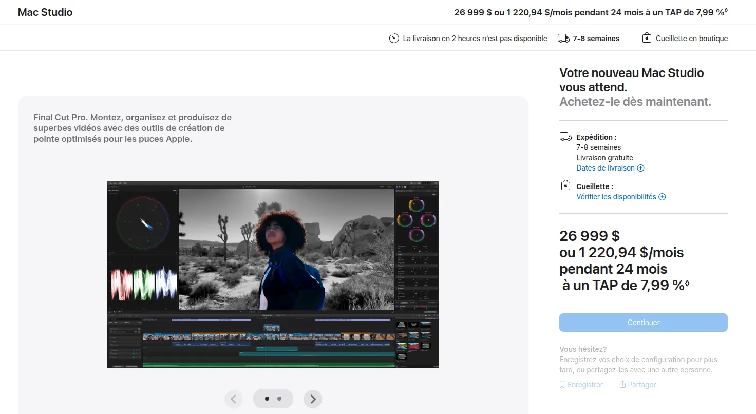
Task: Click the Continuer button
Action: pyautogui.click(x=643, y=323)
